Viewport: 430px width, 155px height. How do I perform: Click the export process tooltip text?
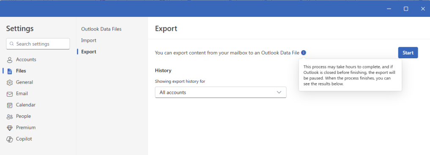coord(349,76)
